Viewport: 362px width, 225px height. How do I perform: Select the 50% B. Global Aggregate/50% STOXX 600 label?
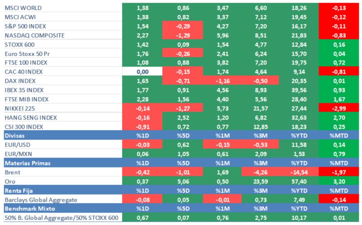point(62,218)
